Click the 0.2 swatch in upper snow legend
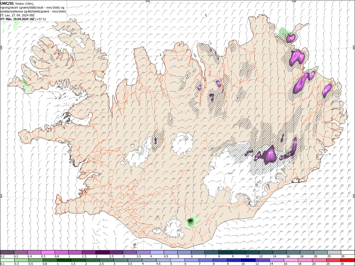The height and width of the screenshot is (266, 355). [x=7, y=252]
